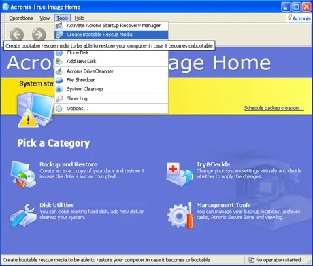This screenshot has width=313, height=266.
Task: Click the system status warning computer icon
Action: click(x=35, y=110)
